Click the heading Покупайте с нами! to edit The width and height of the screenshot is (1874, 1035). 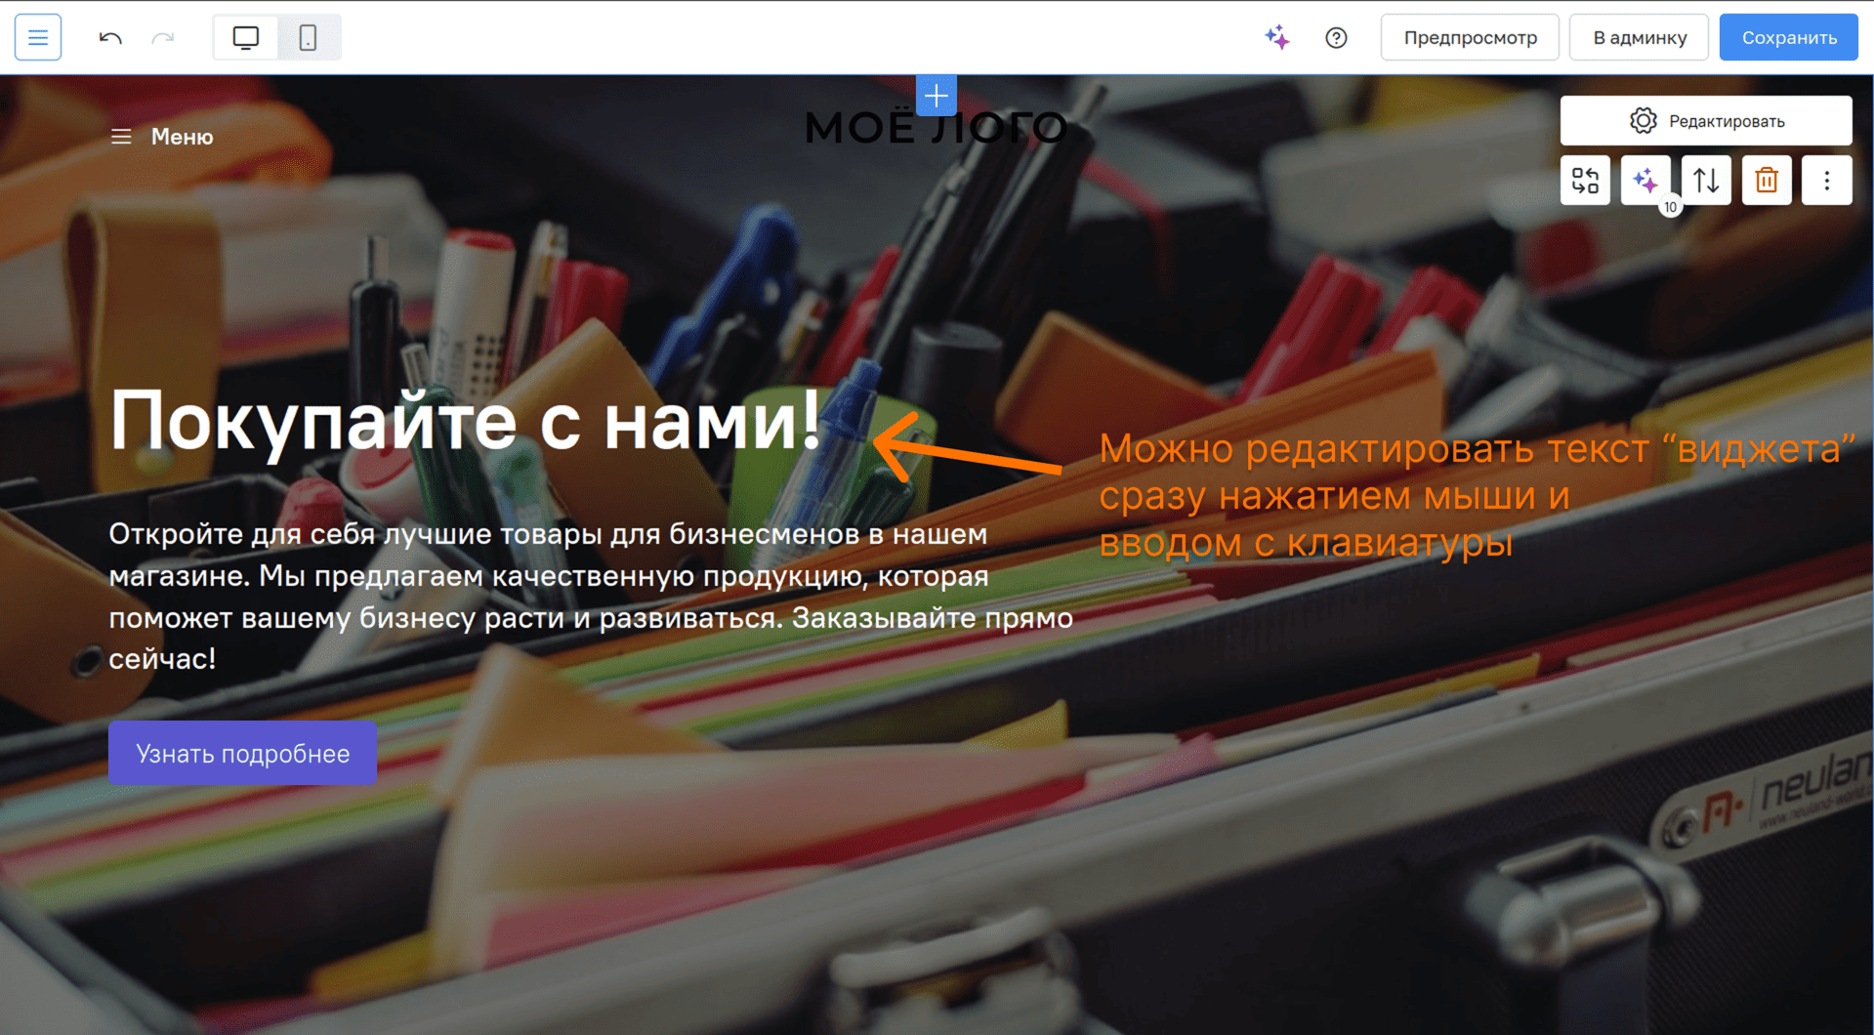click(465, 421)
